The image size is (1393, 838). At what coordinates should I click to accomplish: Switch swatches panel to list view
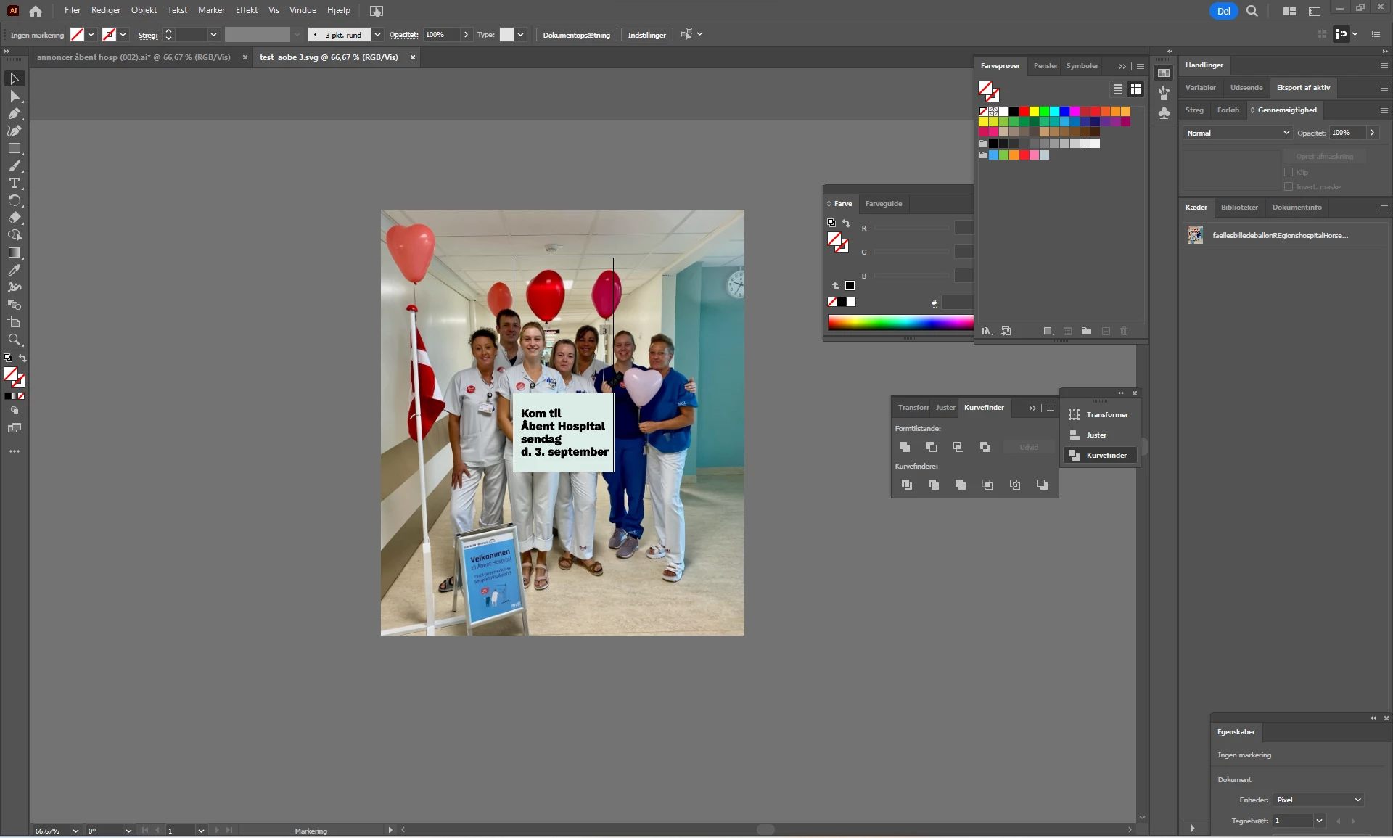click(x=1118, y=89)
